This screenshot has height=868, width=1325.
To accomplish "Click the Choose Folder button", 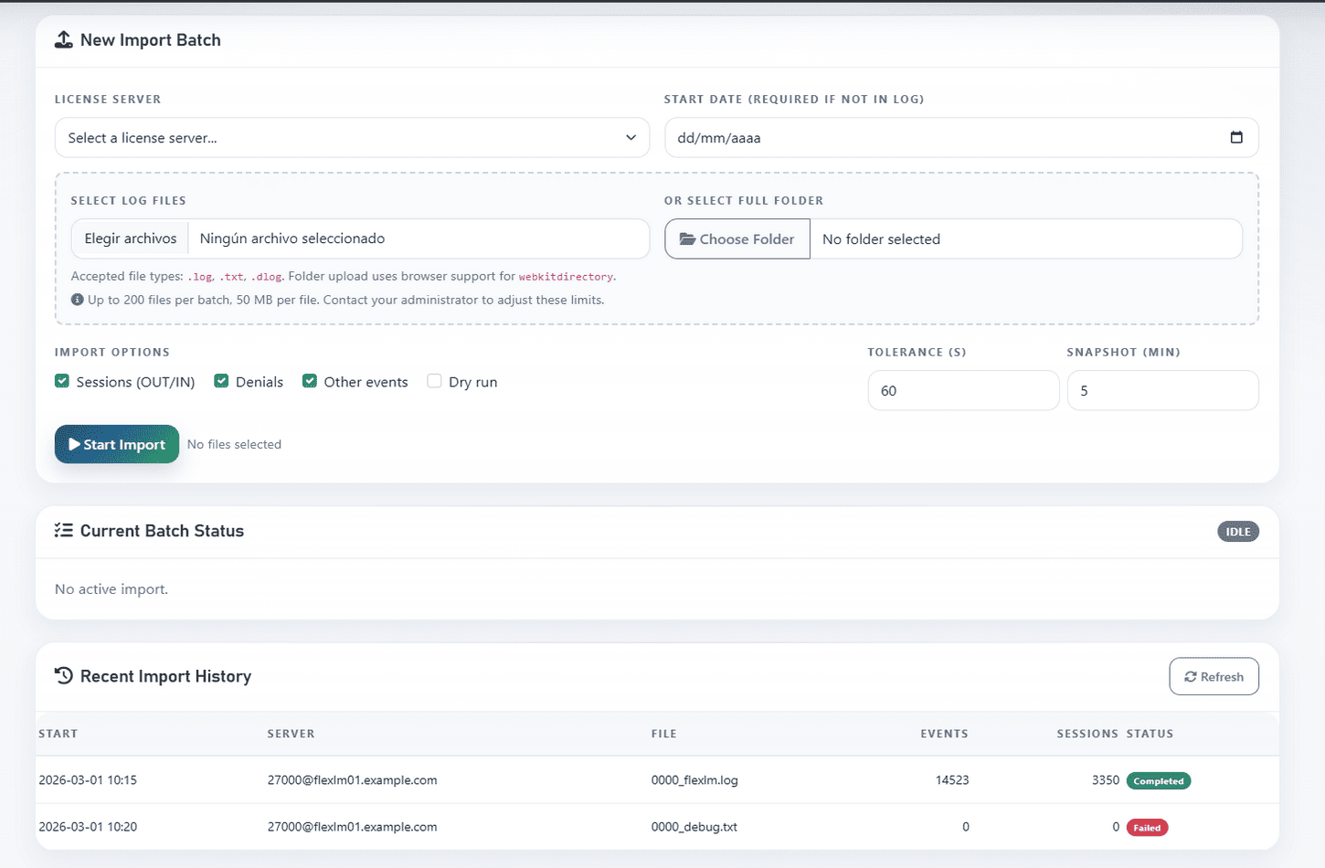I will 737,238.
